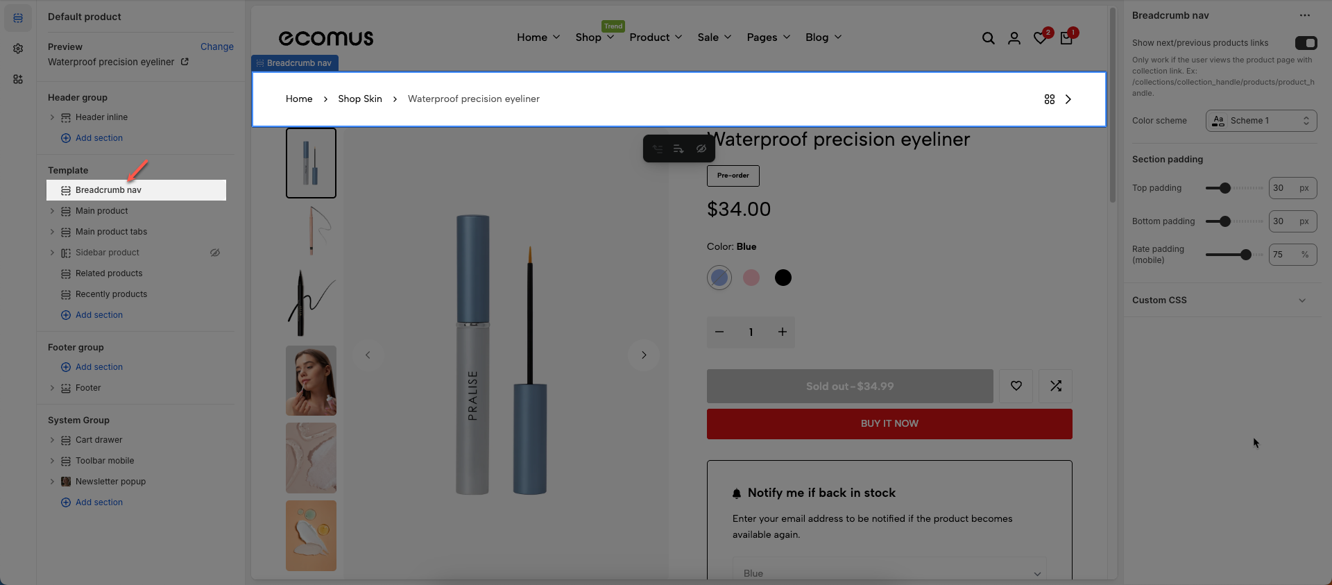
Task: Open the shopping cart bag icon
Action: tap(1066, 38)
